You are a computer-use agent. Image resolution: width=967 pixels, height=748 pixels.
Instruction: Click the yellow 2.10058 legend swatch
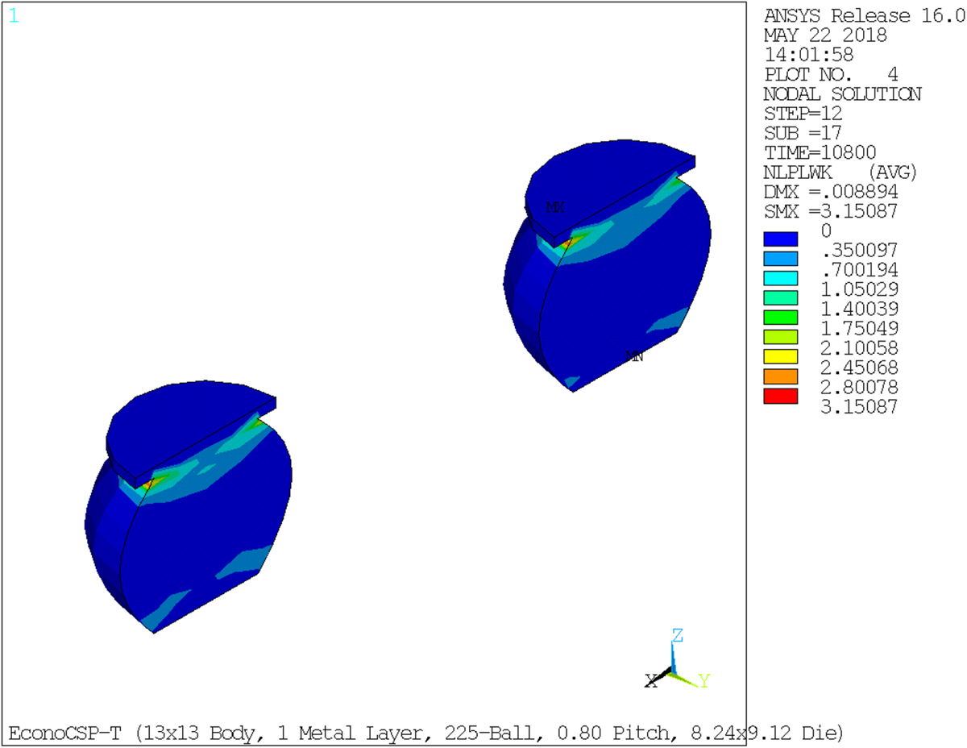click(x=781, y=357)
